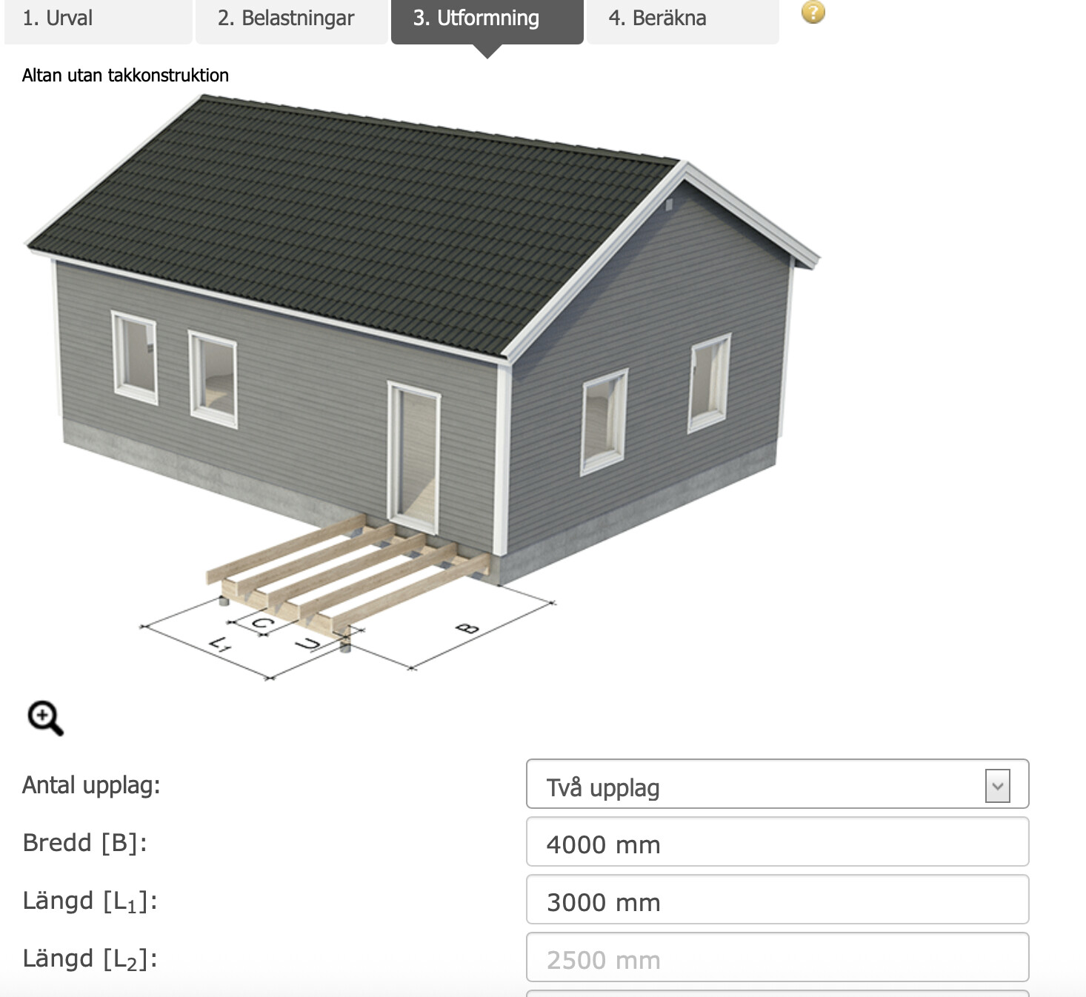This screenshot has width=1086, height=997.
Task: Click the C dimension label in the illustration
Action: point(262,624)
